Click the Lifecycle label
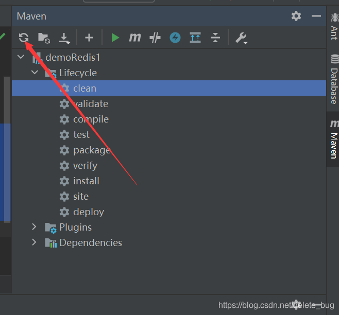Viewport: 339px width, 315px height. 78,73
